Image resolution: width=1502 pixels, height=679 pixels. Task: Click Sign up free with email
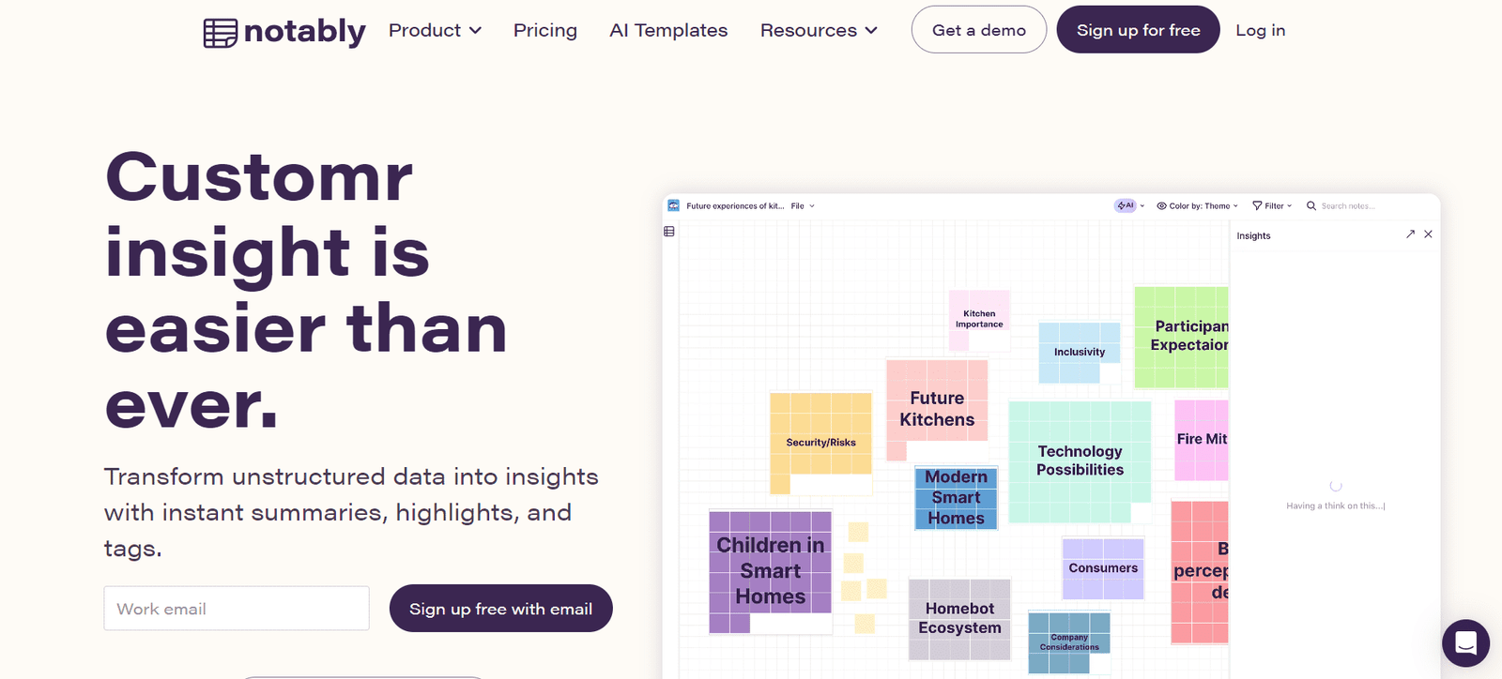(500, 609)
